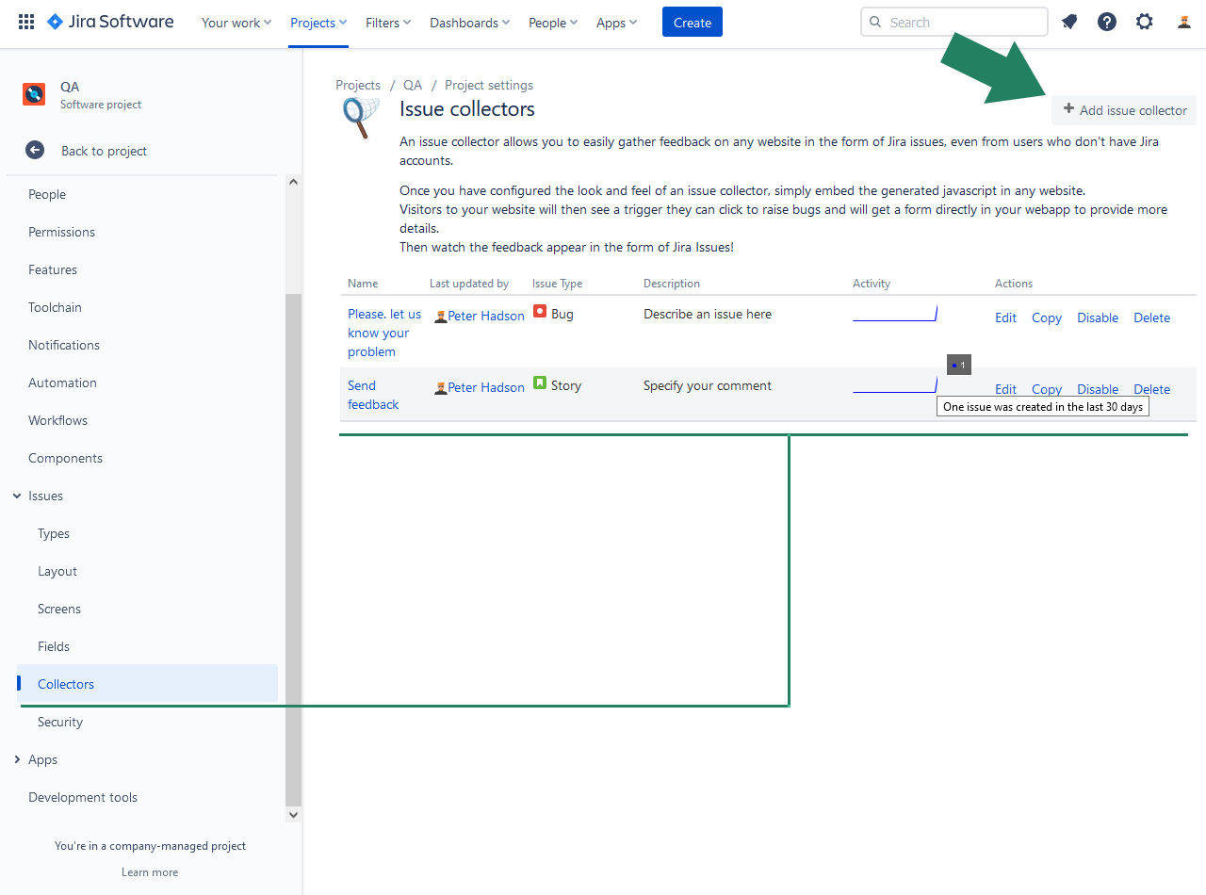1206x895 pixels.
Task: Expand the Apps section in sidebar
Action: [17, 759]
